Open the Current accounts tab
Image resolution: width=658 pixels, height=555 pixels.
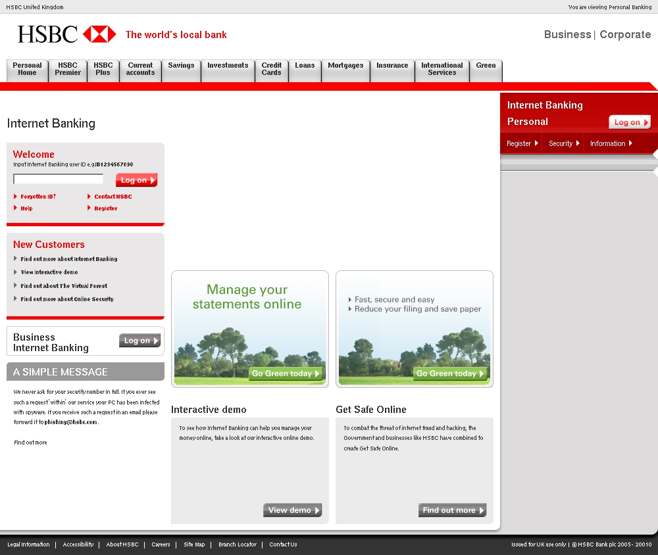click(x=141, y=70)
